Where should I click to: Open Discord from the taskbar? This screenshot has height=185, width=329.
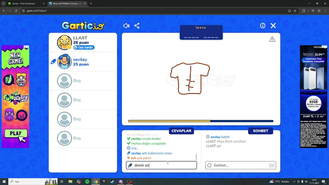(121, 182)
